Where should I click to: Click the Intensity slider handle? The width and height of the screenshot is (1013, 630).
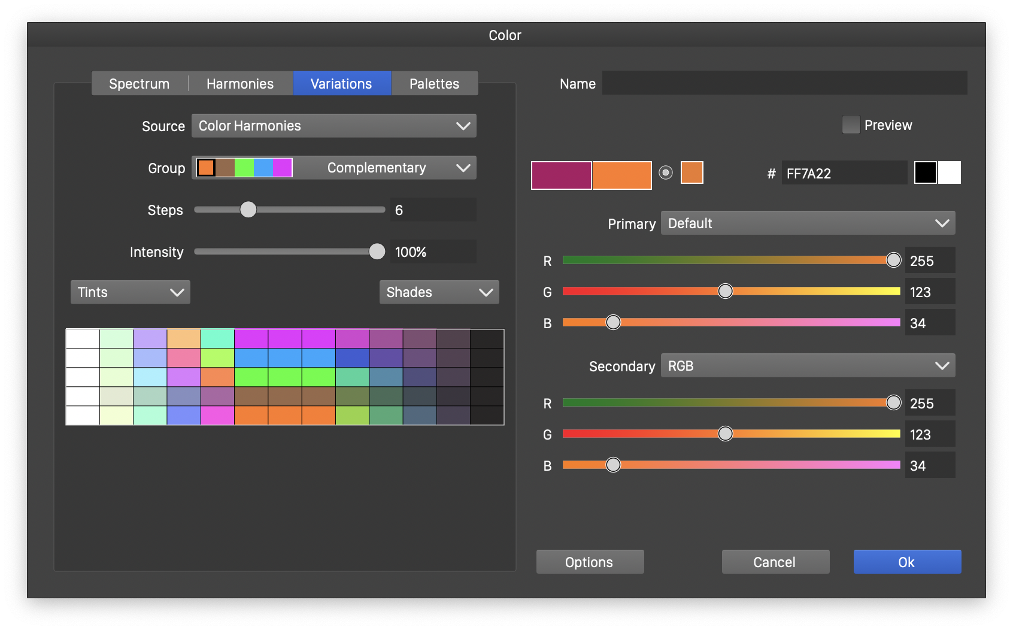(x=377, y=252)
